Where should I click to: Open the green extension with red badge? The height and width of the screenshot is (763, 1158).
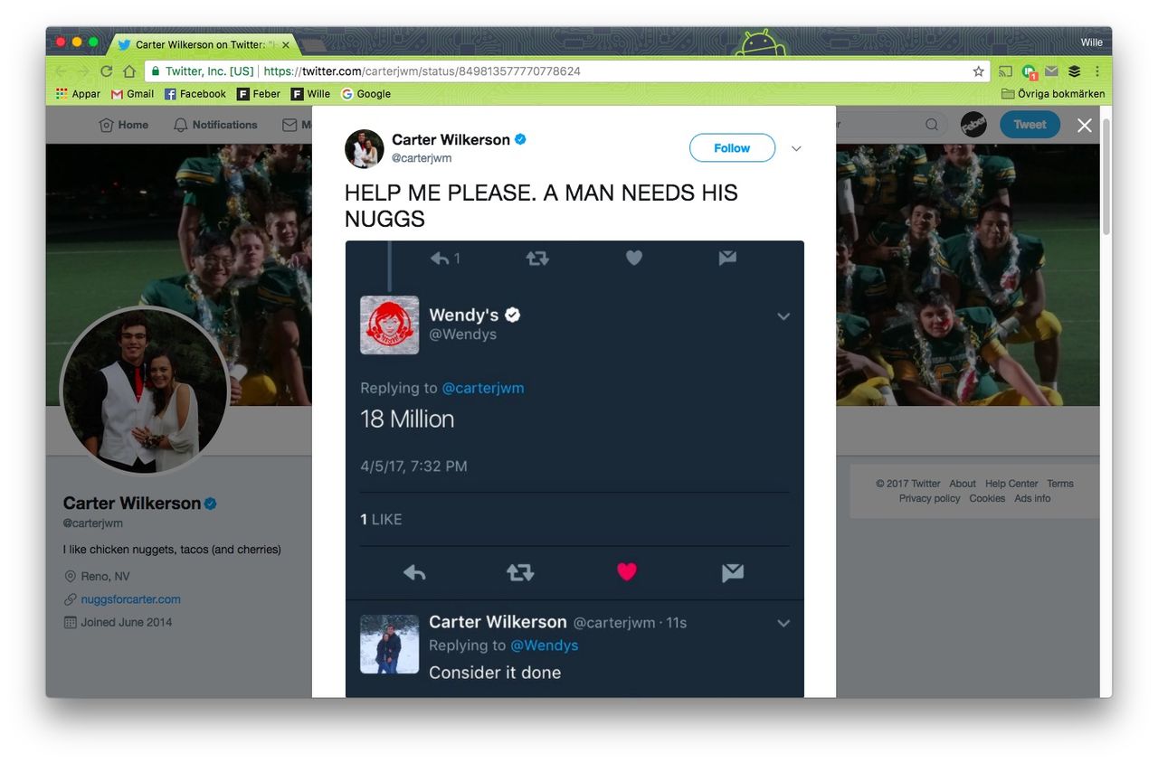1029,71
